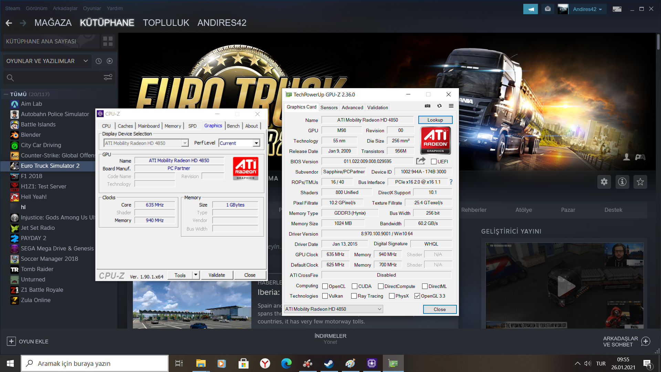The height and width of the screenshot is (372, 661).
Task: Click the Steam library search field
Action: click(x=52, y=77)
